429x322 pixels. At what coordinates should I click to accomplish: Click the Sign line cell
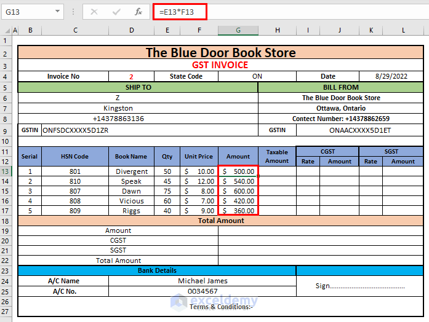point(360,286)
